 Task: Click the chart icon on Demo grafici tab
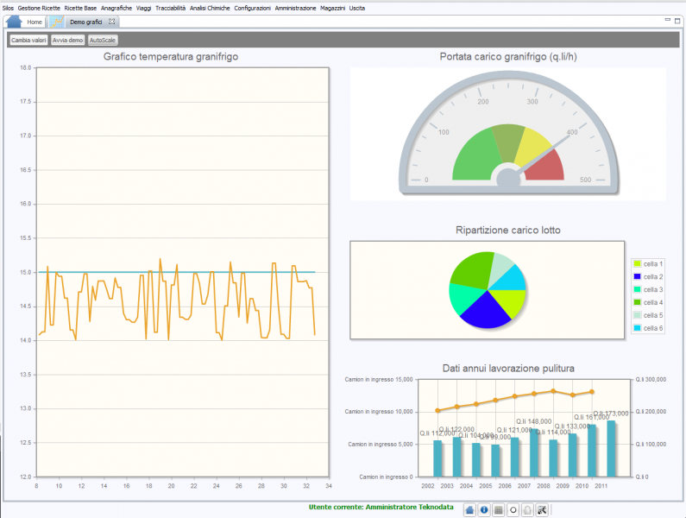tap(56, 22)
